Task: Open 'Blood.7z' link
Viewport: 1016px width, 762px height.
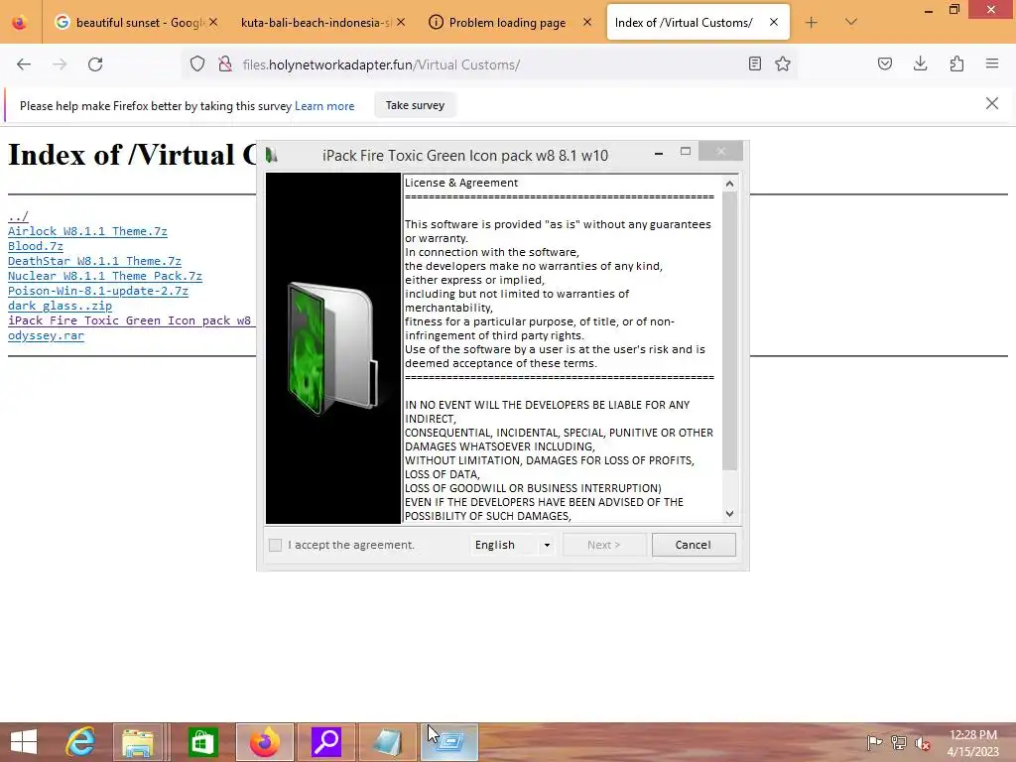Action: pos(36,246)
